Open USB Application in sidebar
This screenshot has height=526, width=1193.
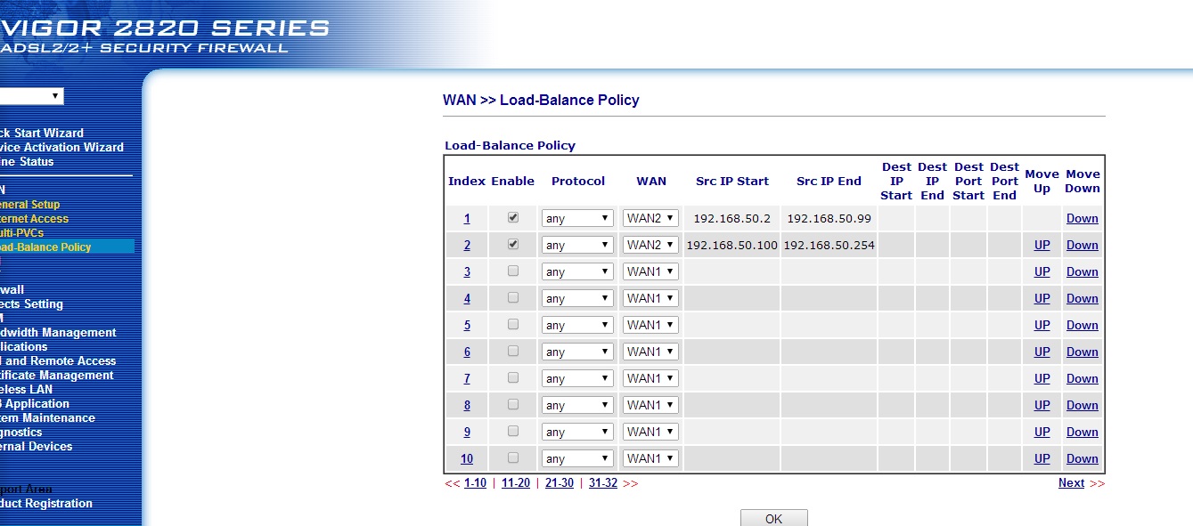pyautogui.click(x=35, y=403)
